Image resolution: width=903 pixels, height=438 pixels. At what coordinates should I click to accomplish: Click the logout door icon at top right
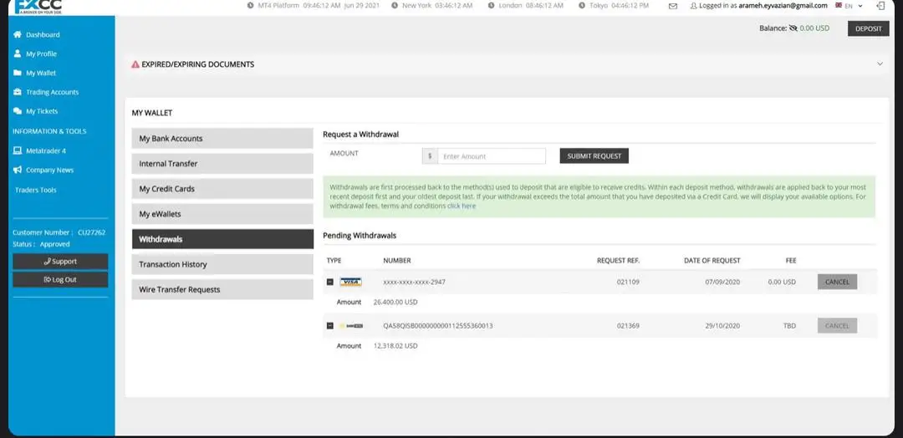click(880, 6)
